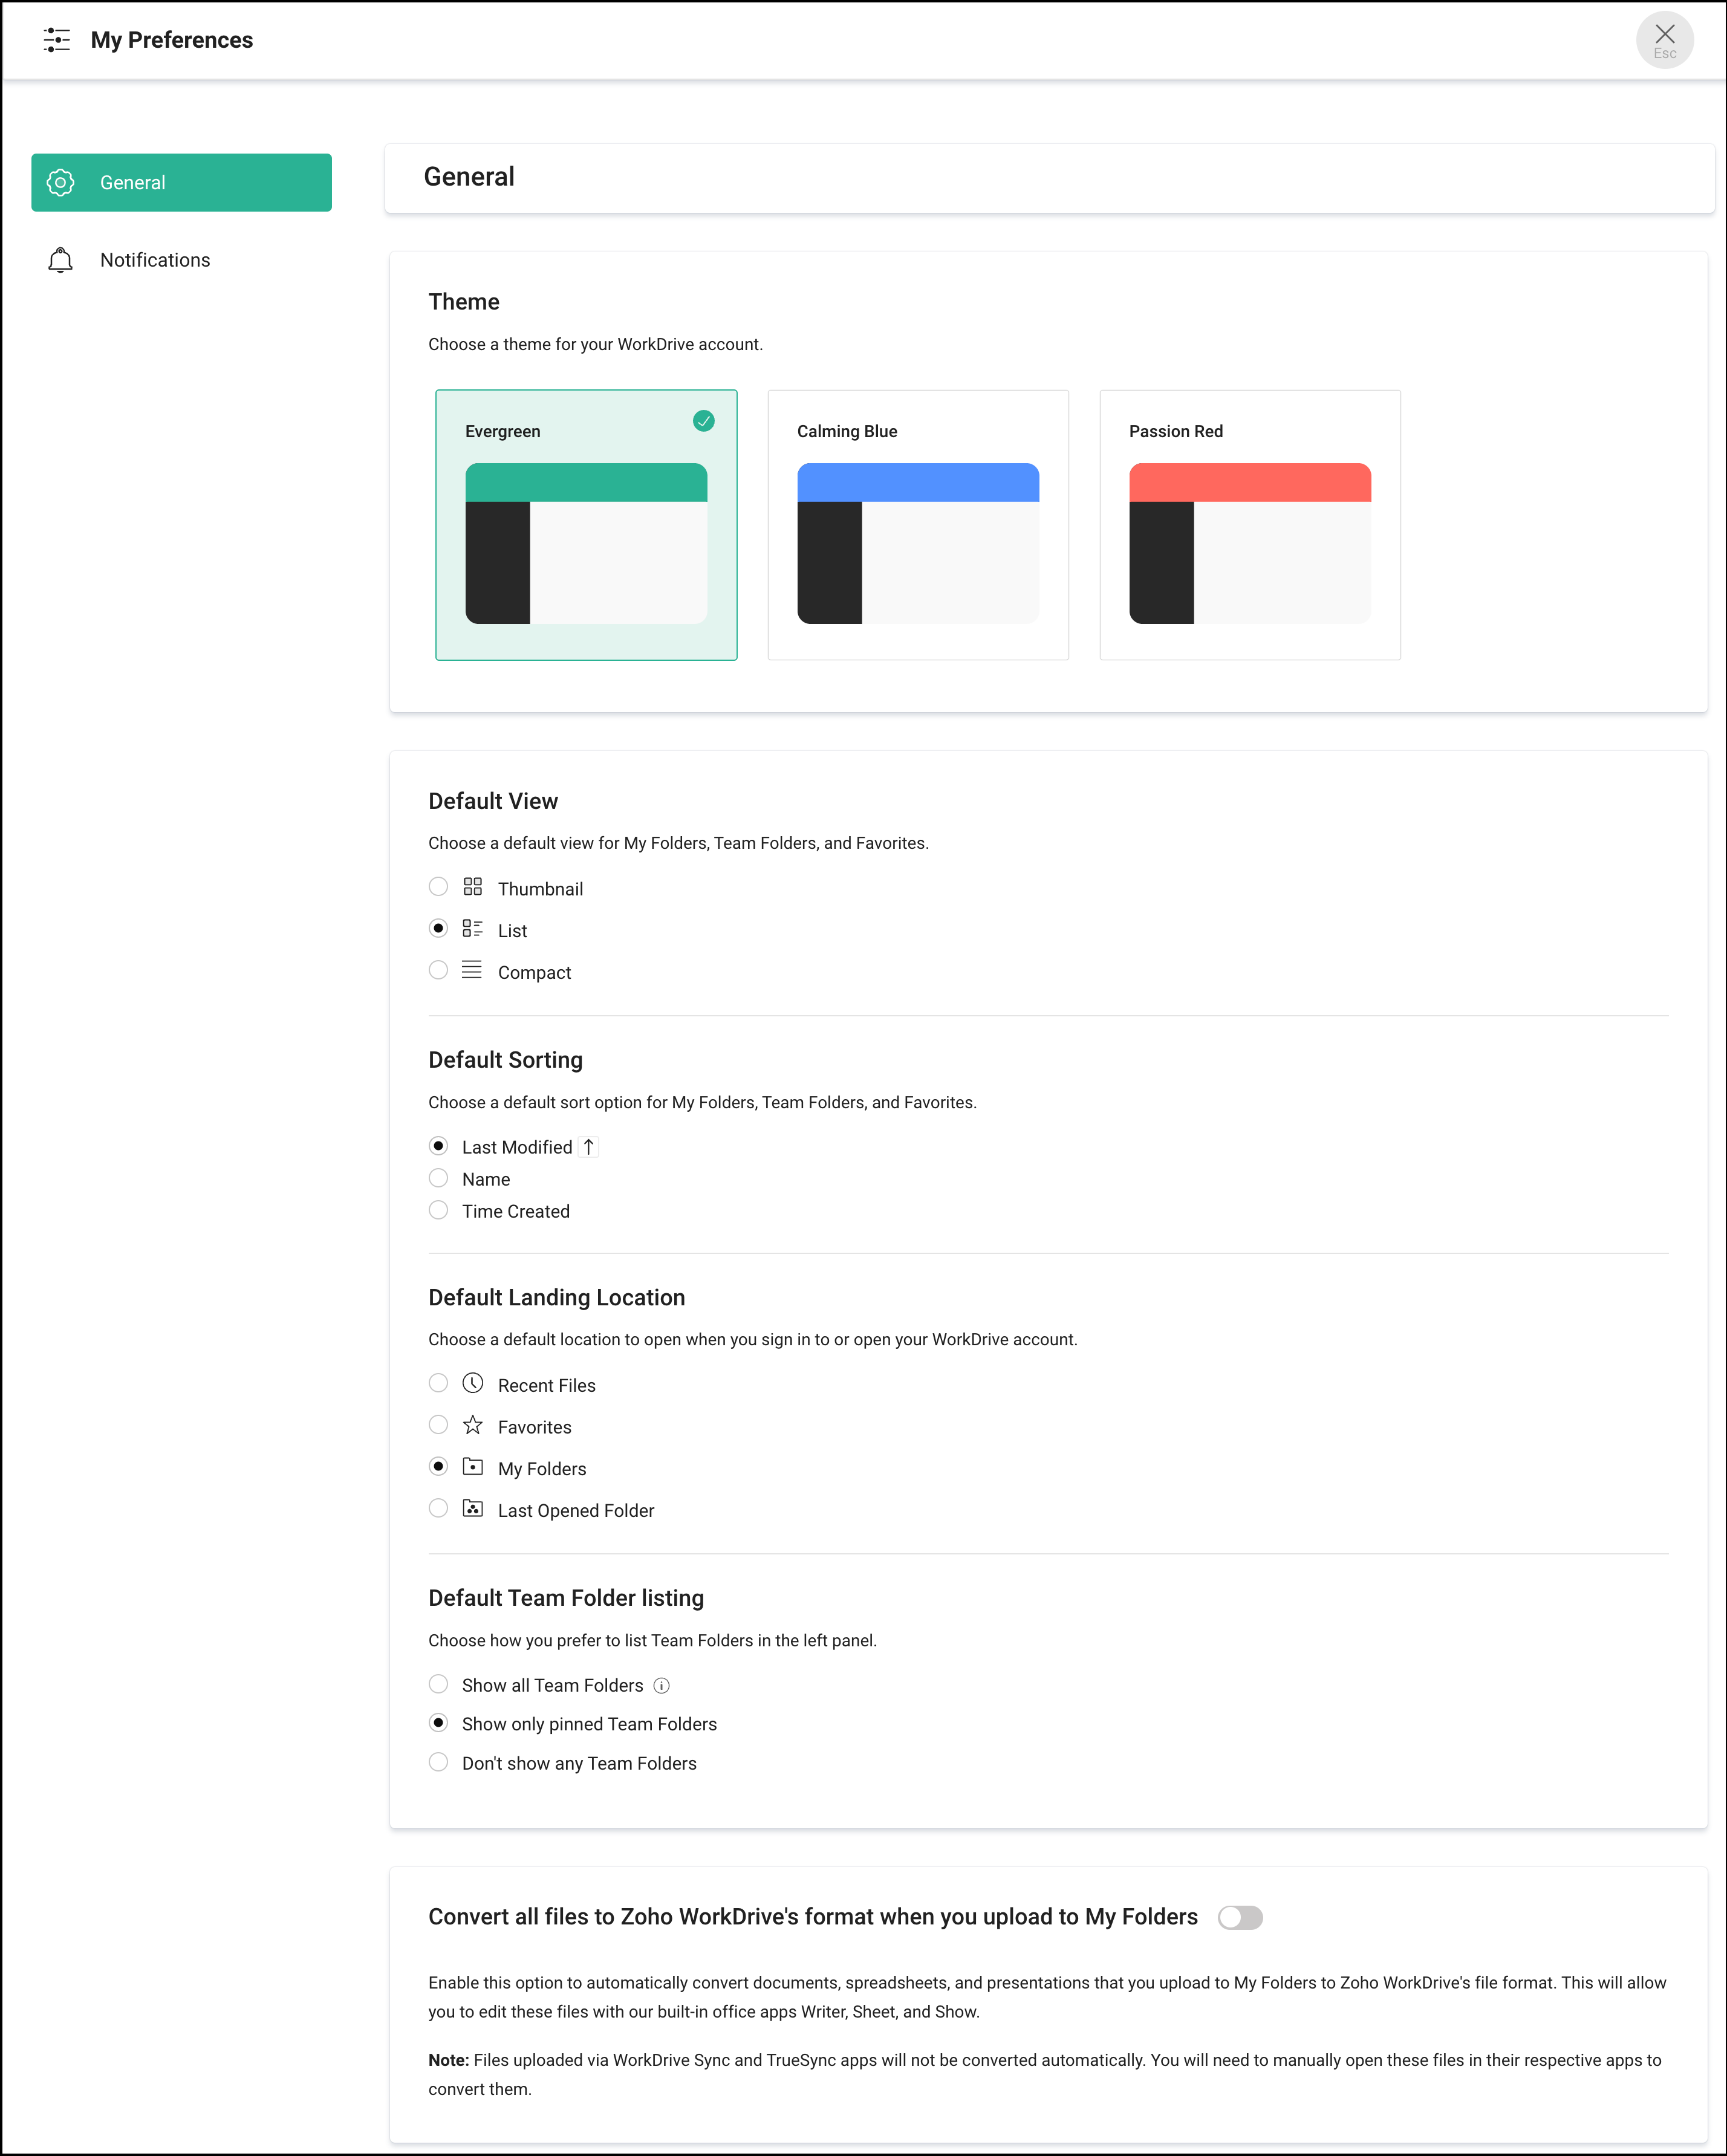
Task: Pick the Passion Red theme card
Action: click(1249, 525)
